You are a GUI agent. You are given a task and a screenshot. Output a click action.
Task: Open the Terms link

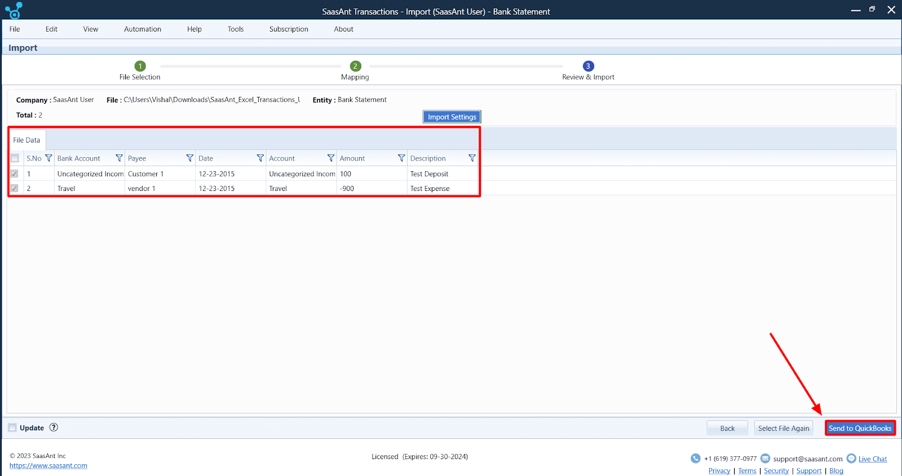coord(748,471)
